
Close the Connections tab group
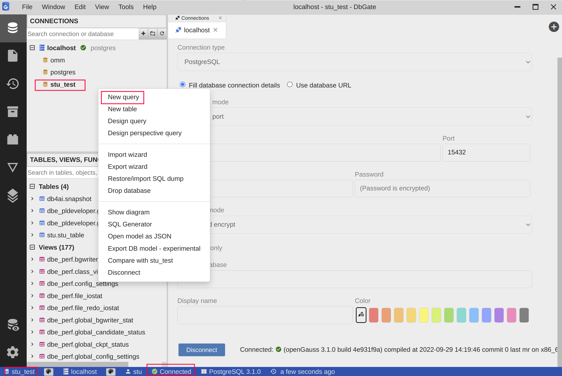tap(220, 18)
